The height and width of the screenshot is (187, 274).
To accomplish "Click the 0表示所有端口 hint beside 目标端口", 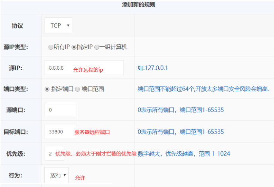I will coord(181,132).
